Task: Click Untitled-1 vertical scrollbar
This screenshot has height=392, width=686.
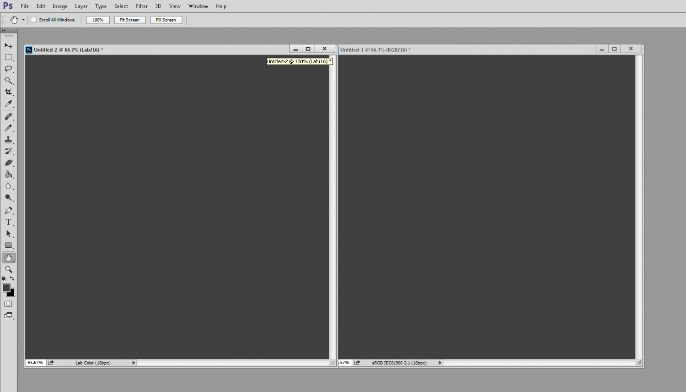Action: click(639, 207)
